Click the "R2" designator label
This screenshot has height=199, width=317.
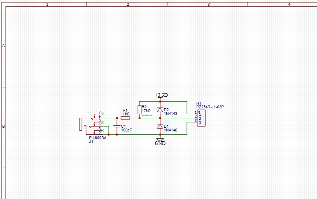144,107
